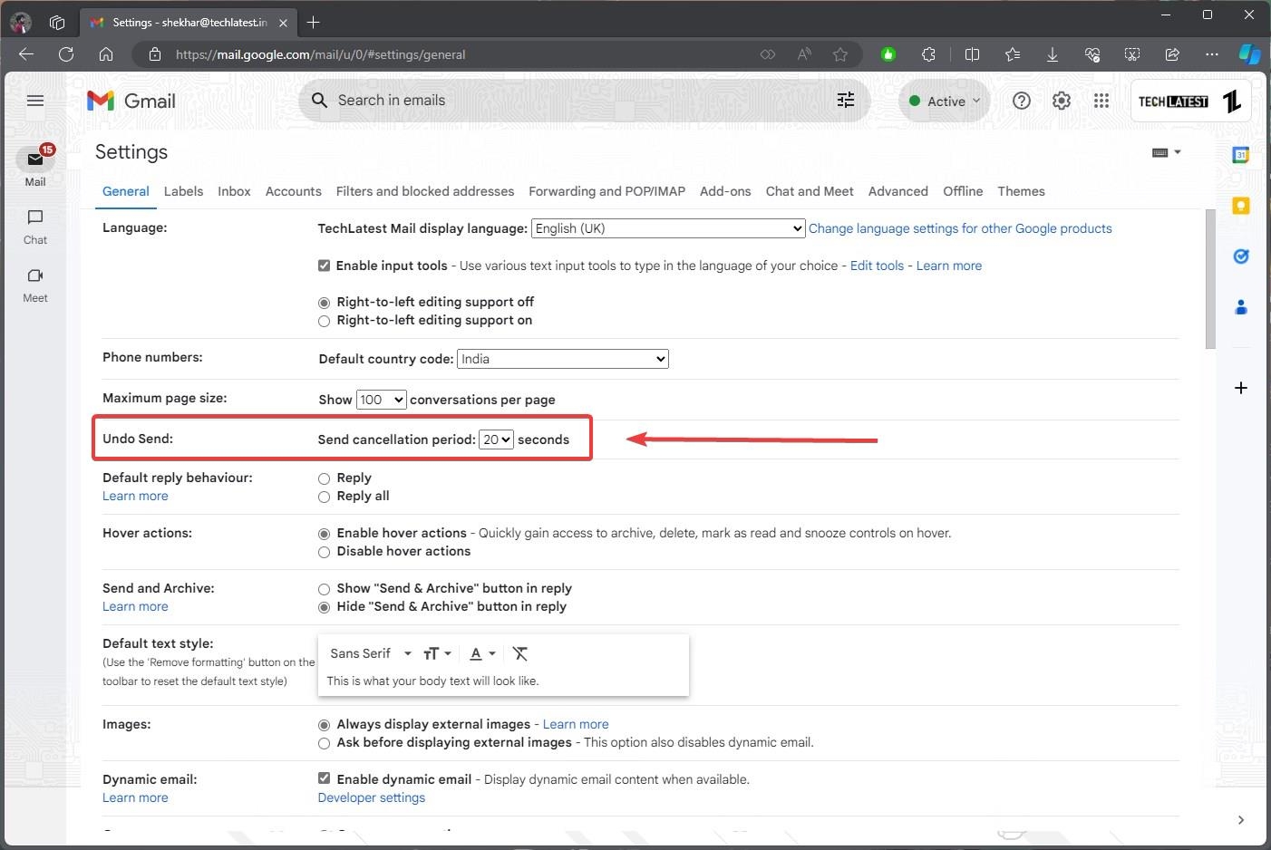Open Google Apps grid launcher

tap(1101, 101)
